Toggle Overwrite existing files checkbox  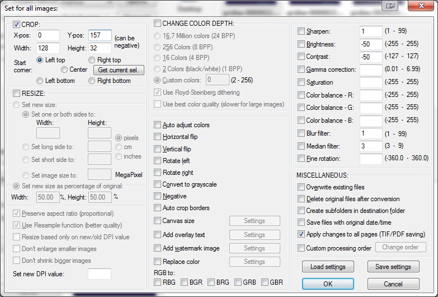tap(302, 187)
